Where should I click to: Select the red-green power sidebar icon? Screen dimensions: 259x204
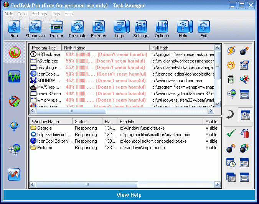15,52
